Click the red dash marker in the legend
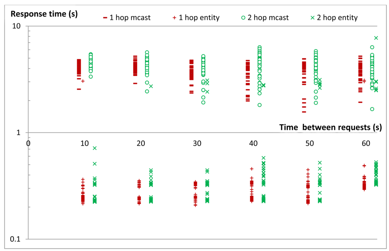Screen dimensions: 389x251 [104, 18]
